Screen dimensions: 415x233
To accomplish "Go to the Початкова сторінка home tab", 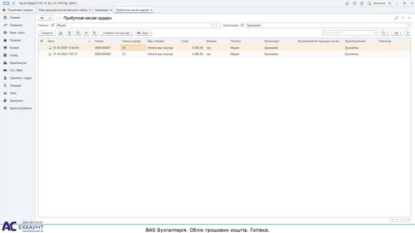I will pos(18,10).
